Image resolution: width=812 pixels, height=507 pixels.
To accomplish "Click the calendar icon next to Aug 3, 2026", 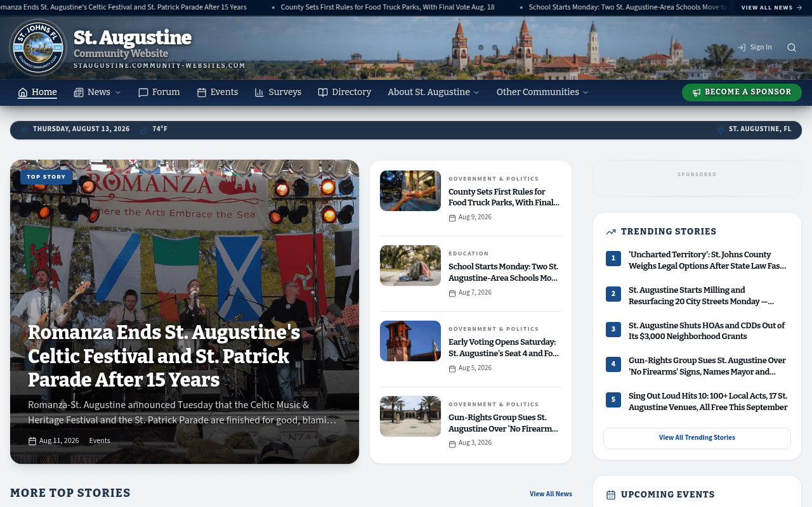I will click(x=452, y=444).
